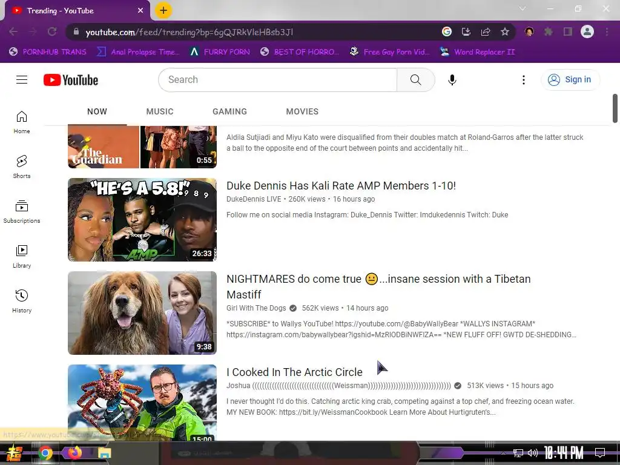This screenshot has height=465, width=620.
Task: Click the Aldila Sutjiadi video description text
Action: tap(404, 143)
